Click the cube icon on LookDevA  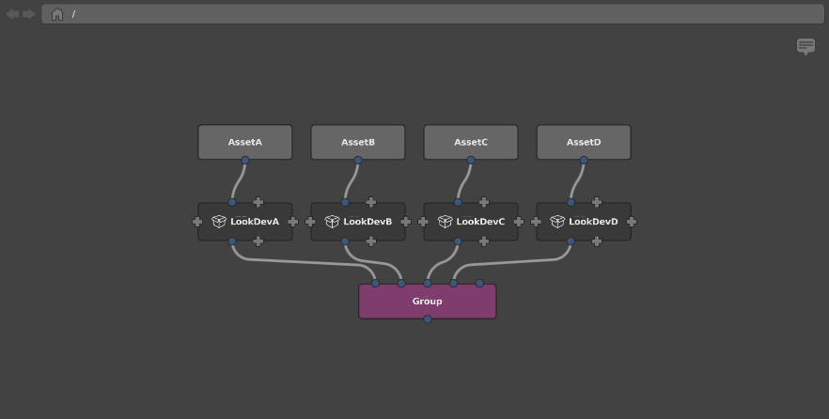click(219, 222)
